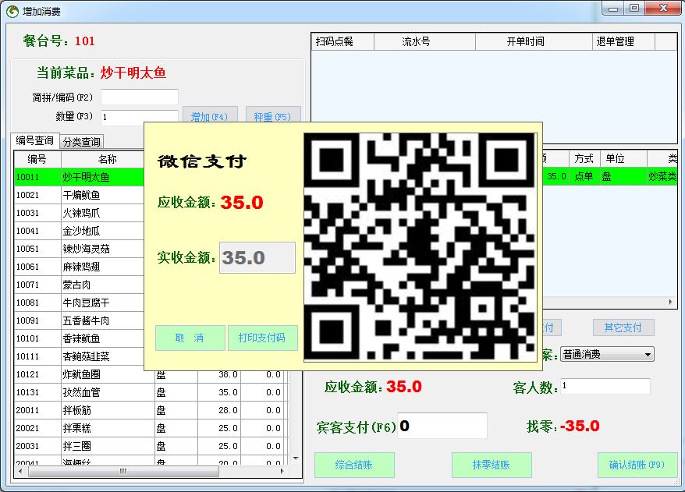Switch to the 分类查询 tab
The image size is (685, 492).
coord(81,142)
